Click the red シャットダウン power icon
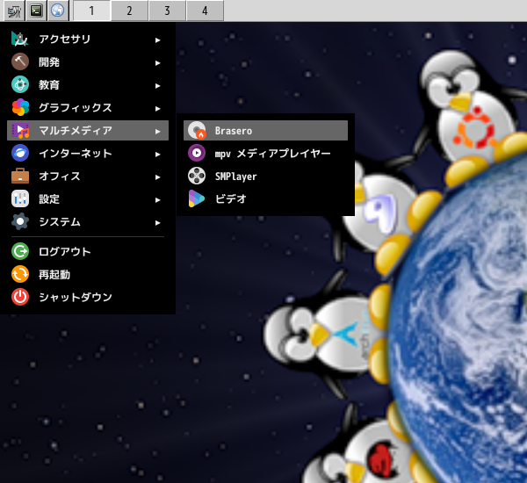Screen dimensions: 527x483 tap(20, 297)
